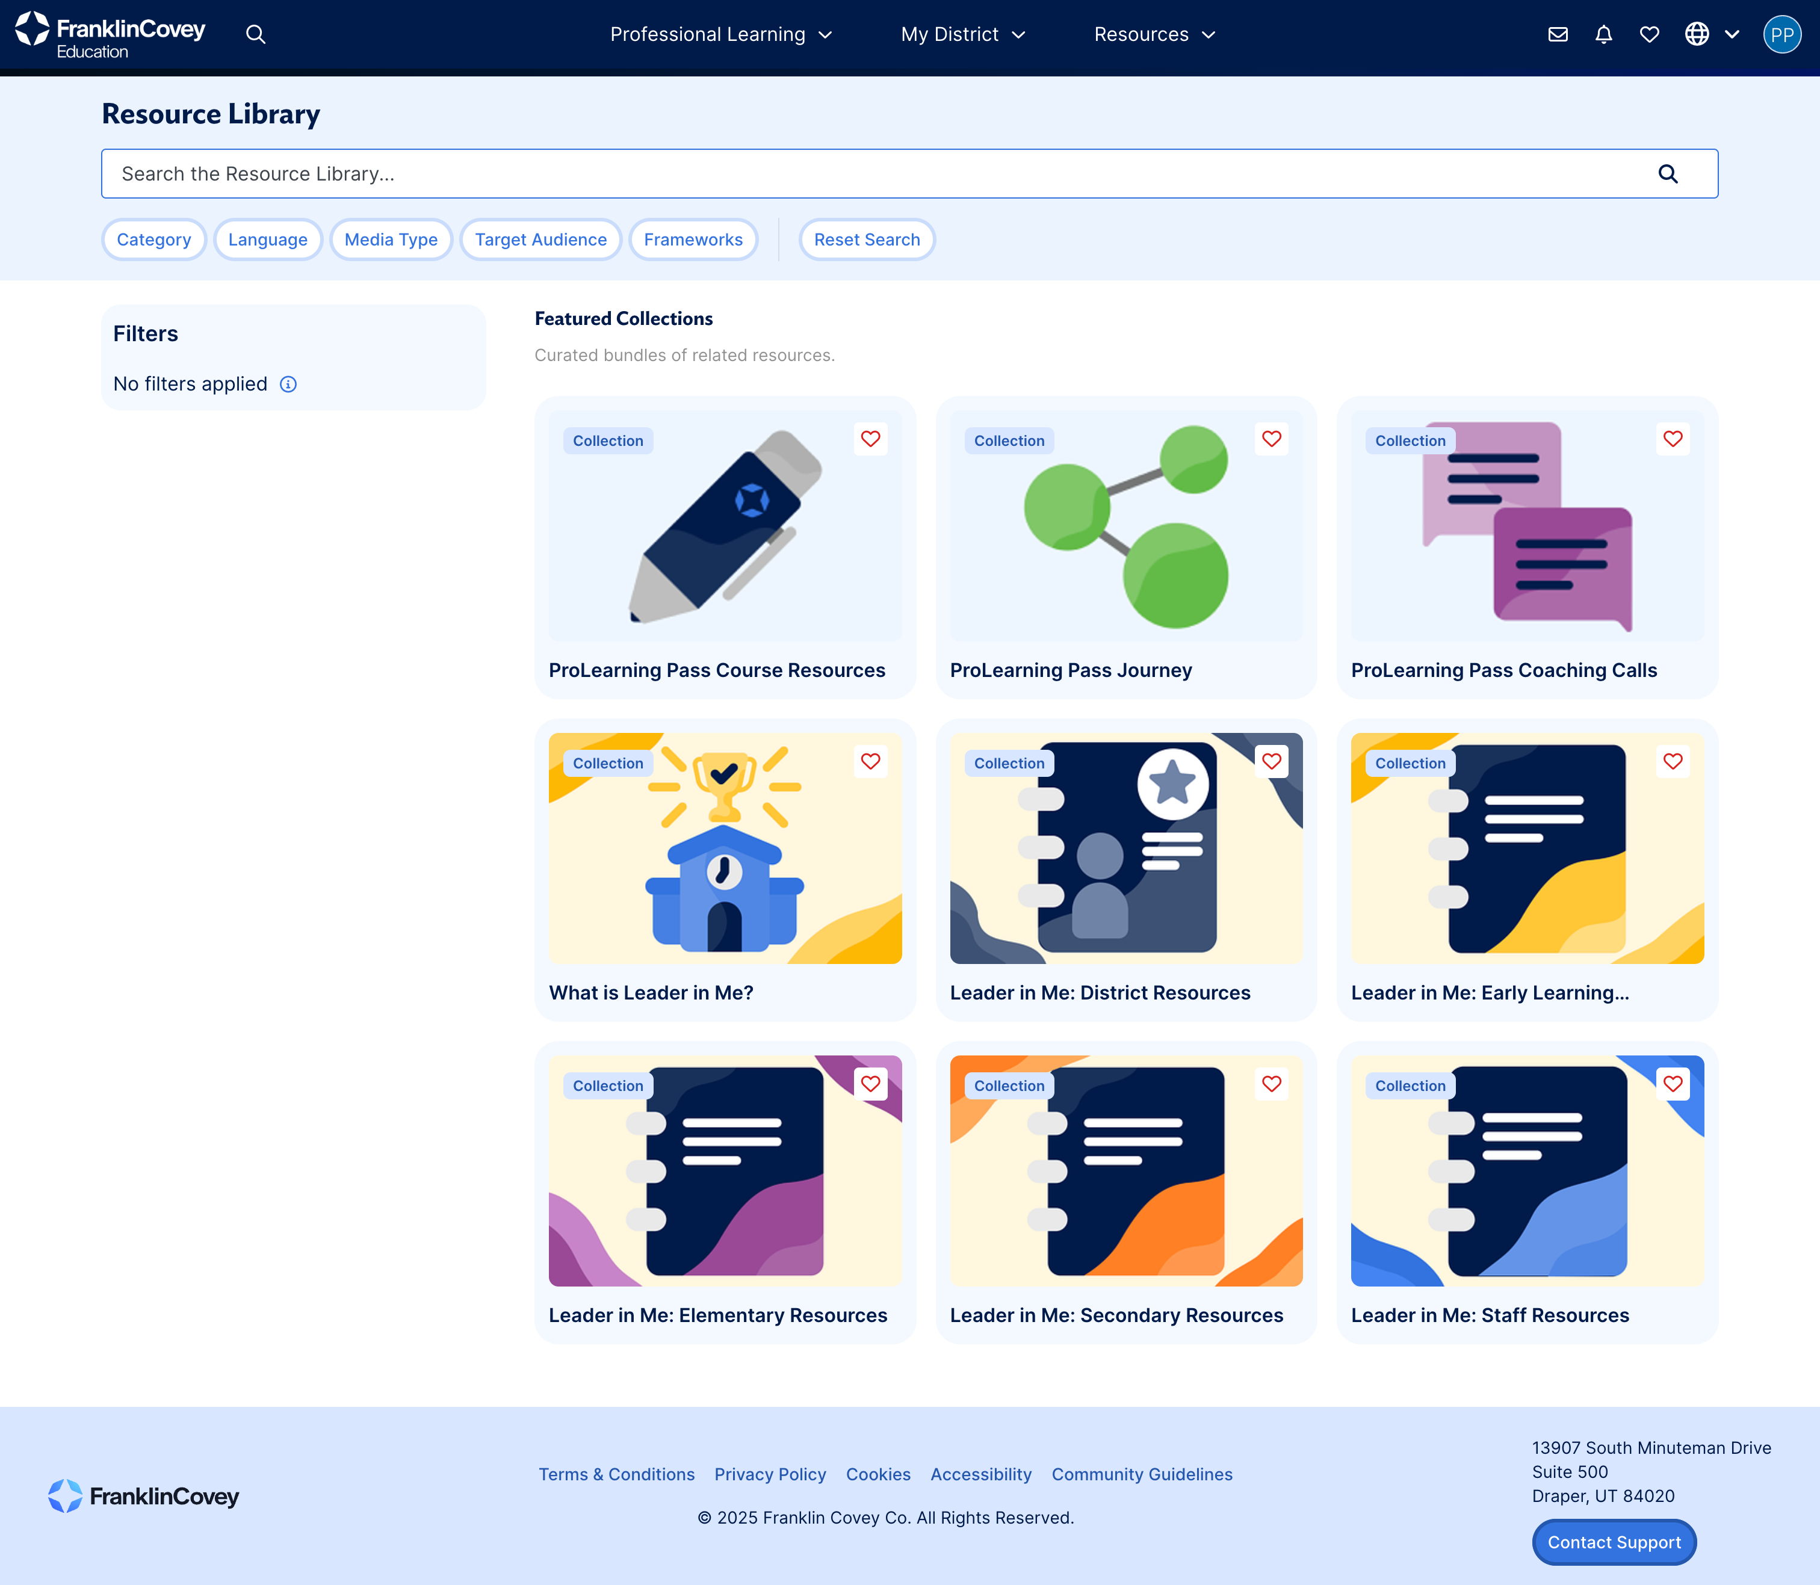Favorite Leader in Me: Staff Resources collection
Viewport: 1820px width, 1585px height.
click(x=1672, y=1084)
